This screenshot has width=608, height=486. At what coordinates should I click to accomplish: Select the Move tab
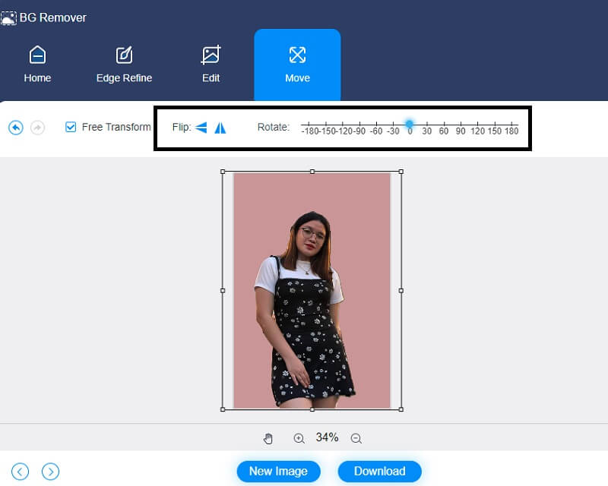[x=297, y=65]
